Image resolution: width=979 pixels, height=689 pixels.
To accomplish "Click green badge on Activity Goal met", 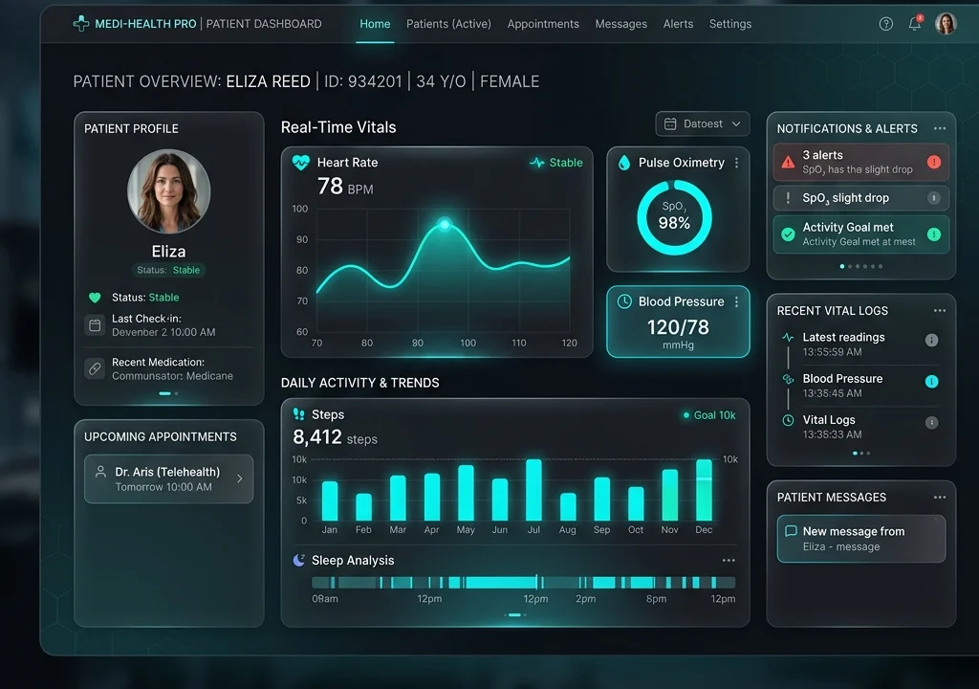I will (x=933, y=233).
